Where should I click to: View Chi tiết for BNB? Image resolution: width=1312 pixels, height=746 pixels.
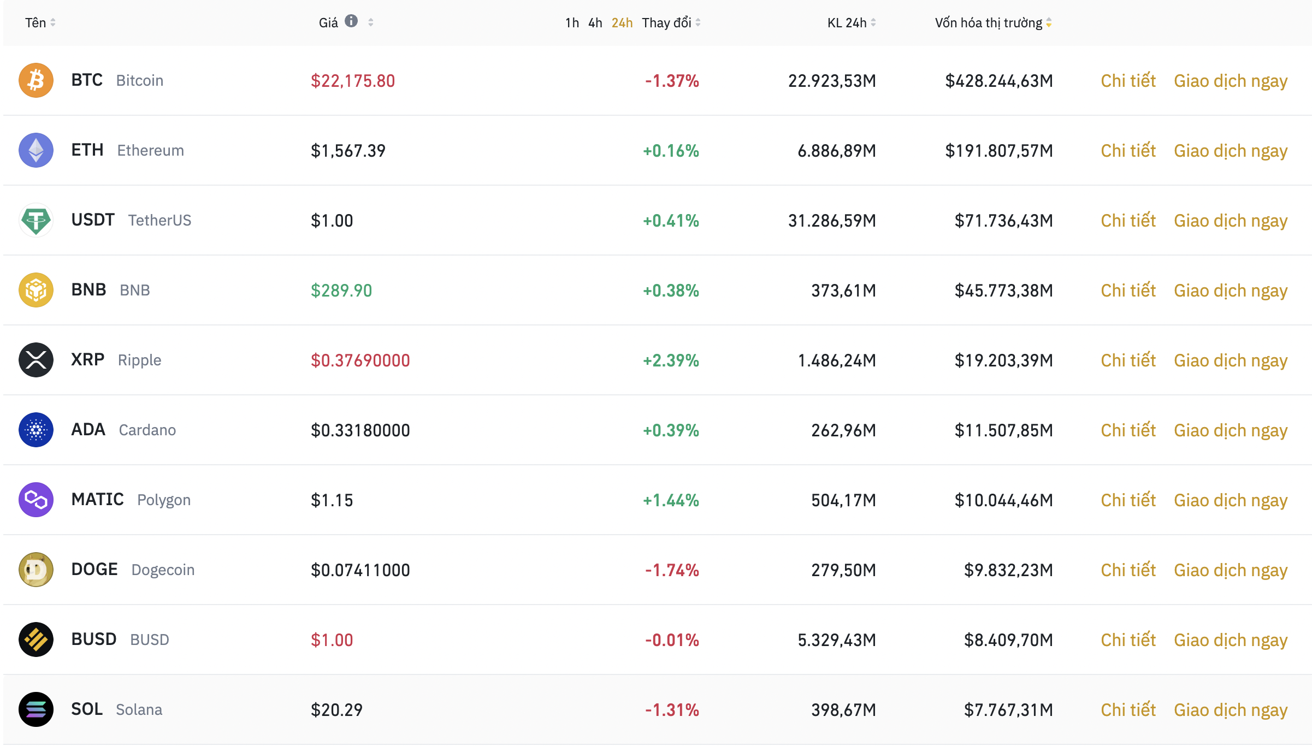coord(1128,291)
